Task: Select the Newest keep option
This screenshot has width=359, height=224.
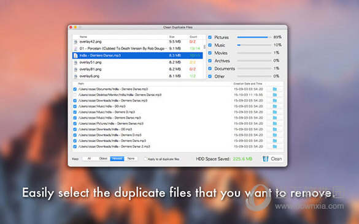Action: (117, 159)
